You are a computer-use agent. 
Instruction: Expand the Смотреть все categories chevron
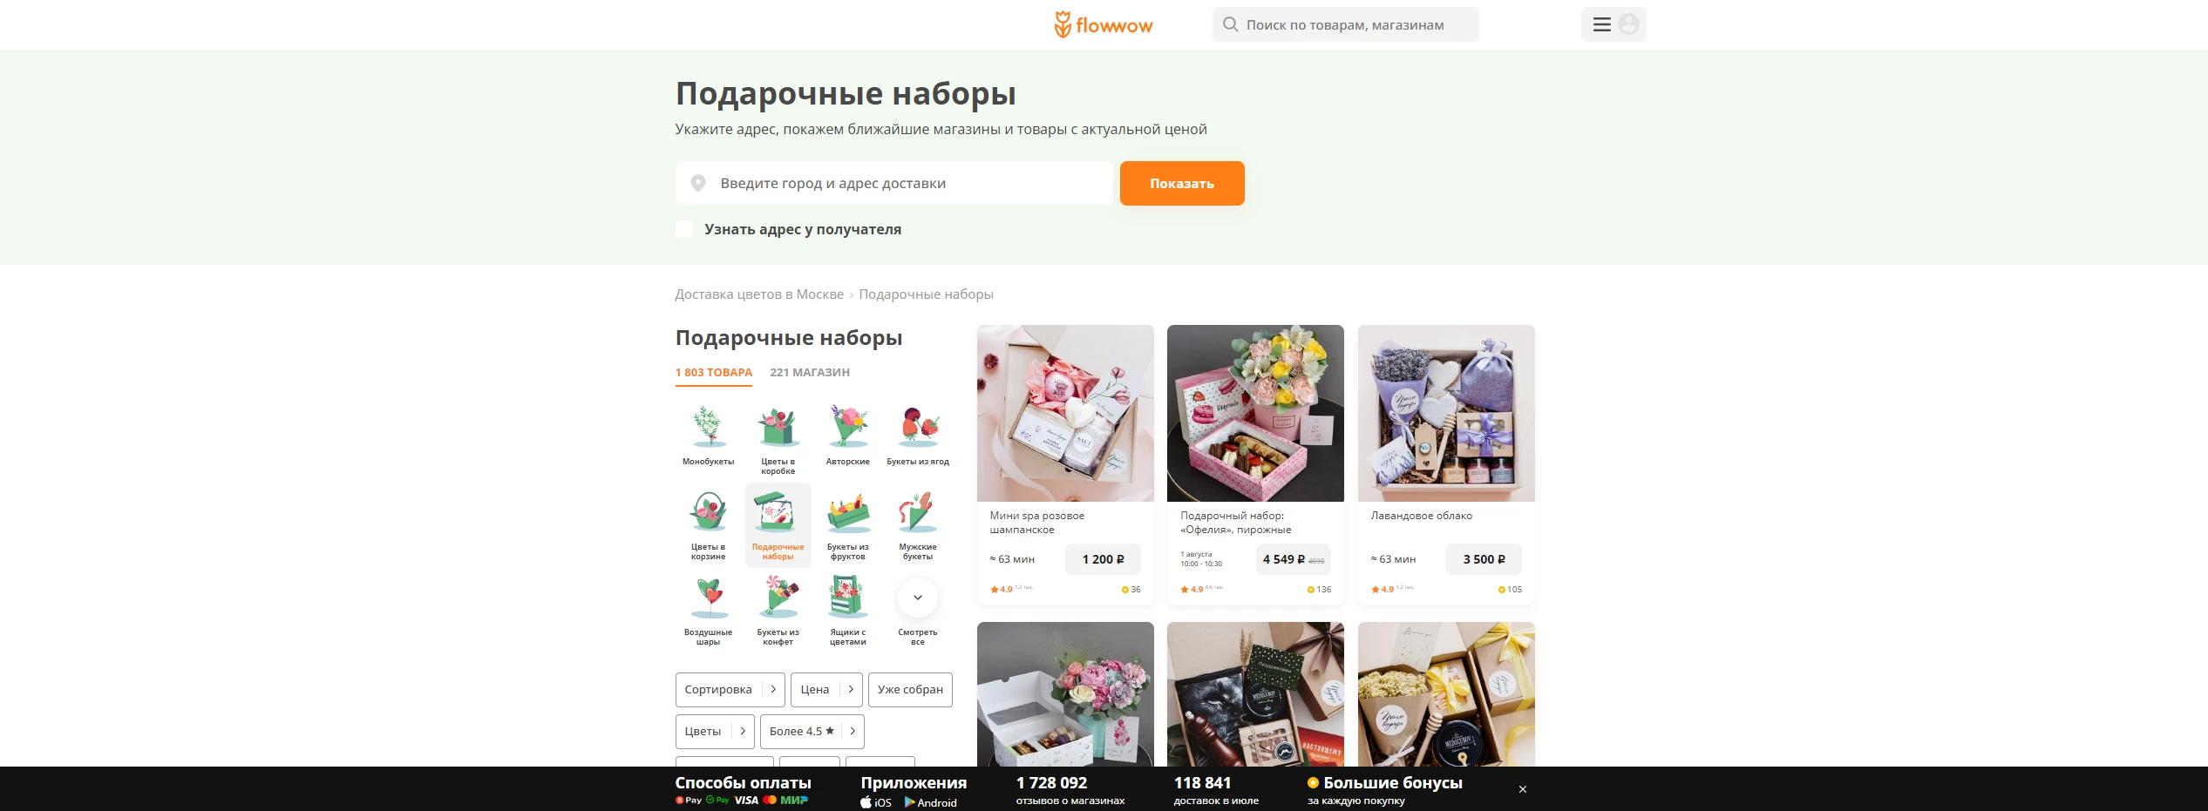coord(918,598)
